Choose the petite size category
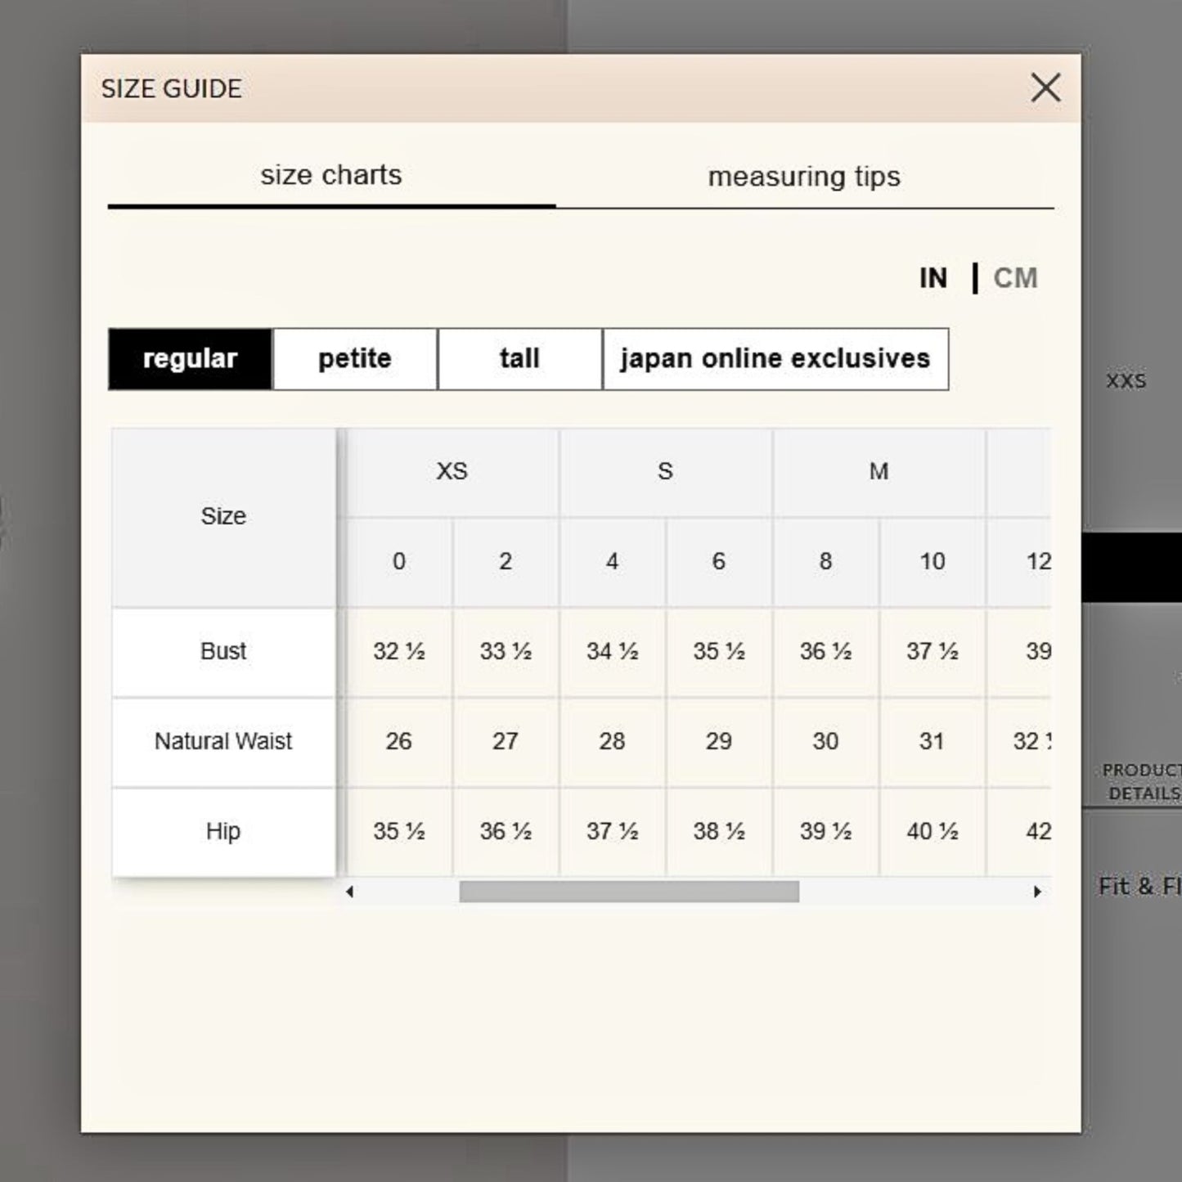 tap(355, 359)
